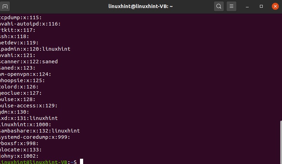Click the lpadmin:x:120:linuxhint entry
This screenshot has height=164, width=282.
click(x=35, y=49)
